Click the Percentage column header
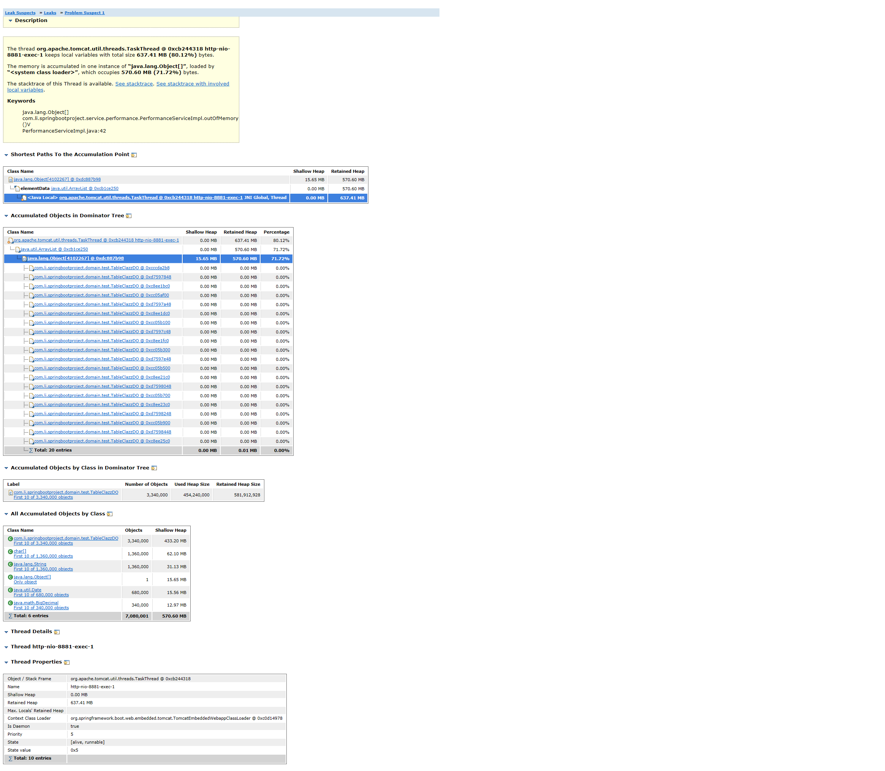 coord(276,232)
